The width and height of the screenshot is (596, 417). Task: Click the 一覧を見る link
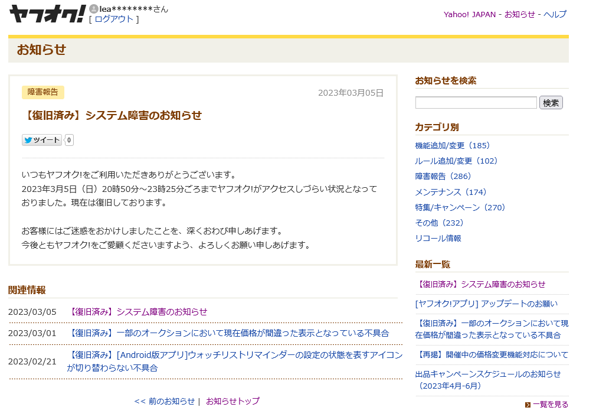551,405
